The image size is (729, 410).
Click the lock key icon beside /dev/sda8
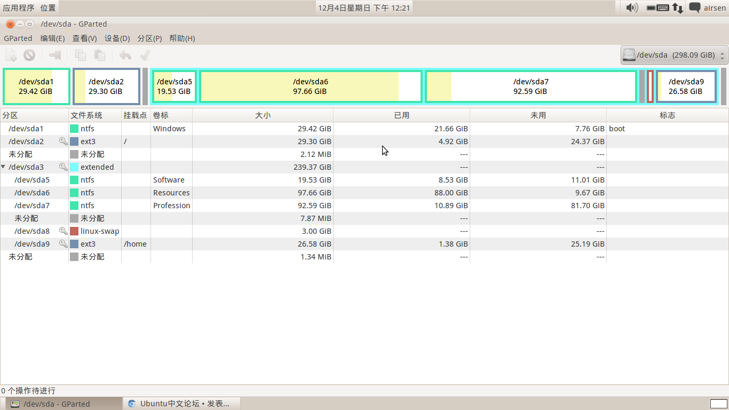click(x=63, y=231)
